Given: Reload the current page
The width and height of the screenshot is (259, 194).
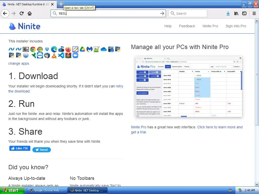Looking at the screenshot, I should [21, 13].
